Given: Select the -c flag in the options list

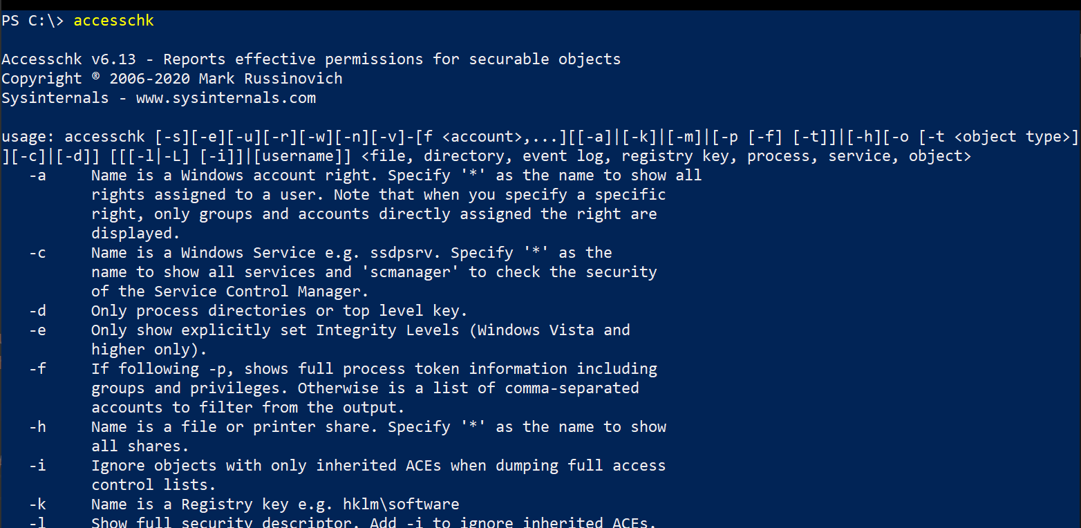Looking at the screenshot, I should pyautogui.click(x=37, y=253).
